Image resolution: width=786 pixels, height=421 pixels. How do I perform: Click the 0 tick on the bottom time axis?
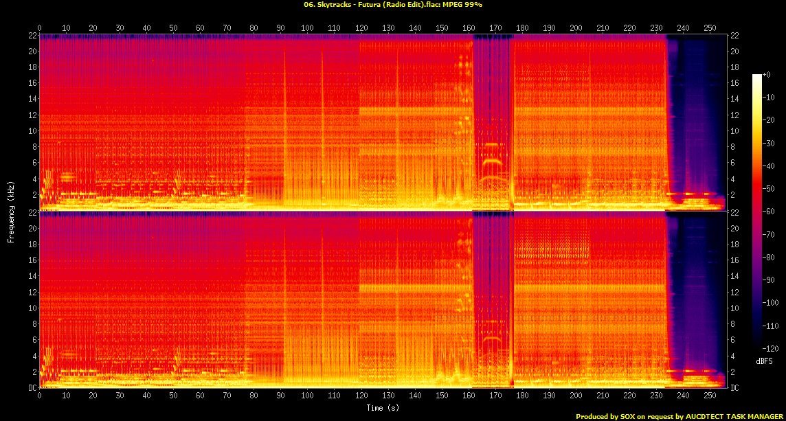[39, 396]
